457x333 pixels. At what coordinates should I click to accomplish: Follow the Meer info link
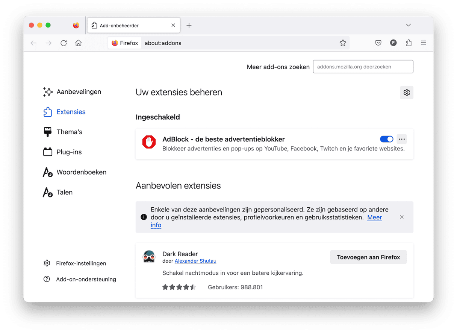(375, 217)
